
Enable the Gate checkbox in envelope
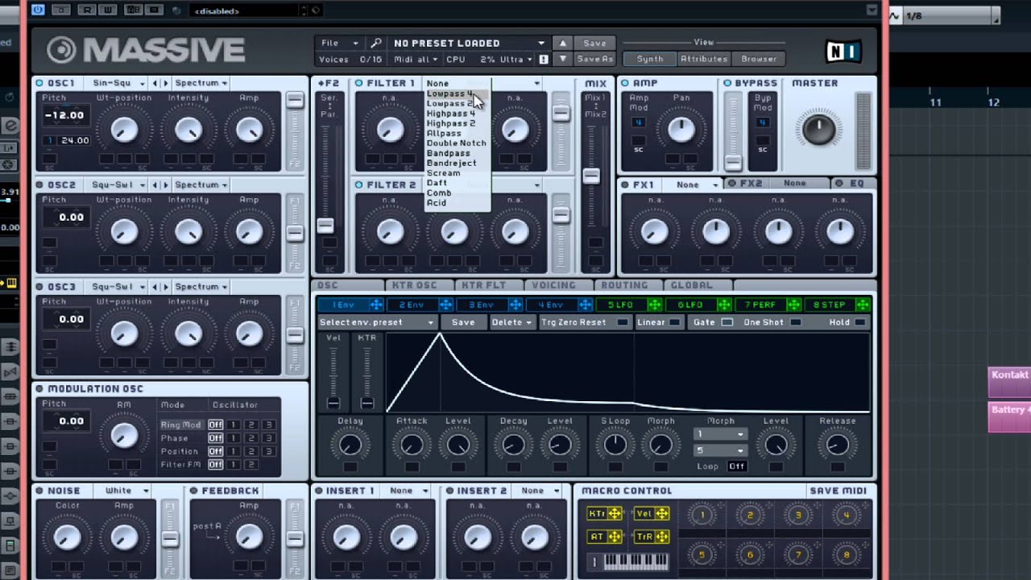727,322
